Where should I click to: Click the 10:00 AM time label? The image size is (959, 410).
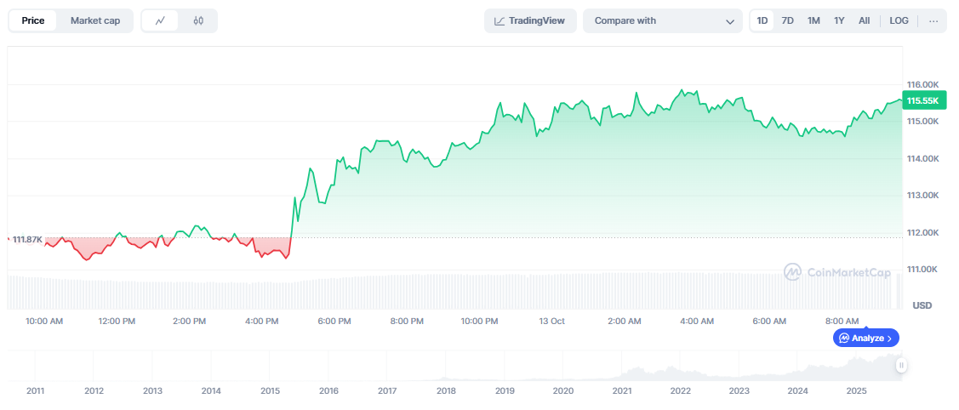pos(45,322)
